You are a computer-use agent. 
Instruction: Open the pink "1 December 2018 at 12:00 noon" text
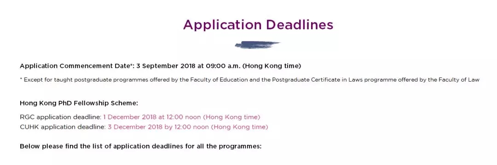[x=152, y=117]
